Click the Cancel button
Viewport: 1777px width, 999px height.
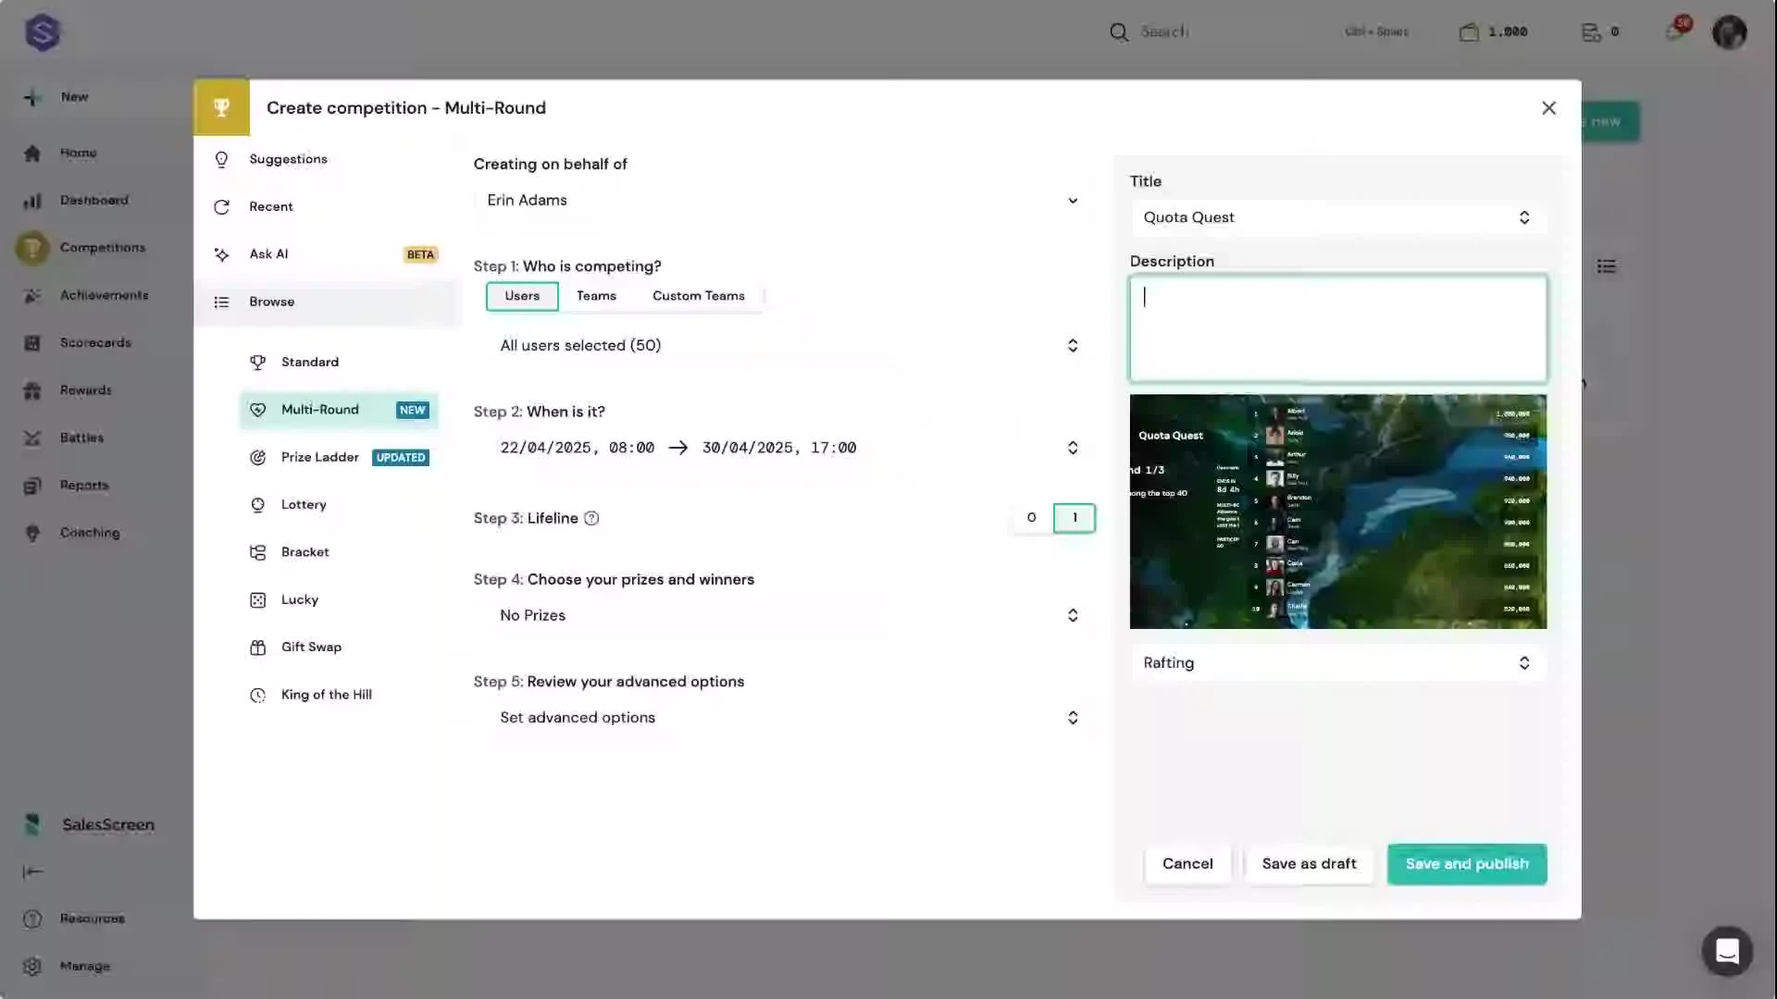[x=1187, y=864]
